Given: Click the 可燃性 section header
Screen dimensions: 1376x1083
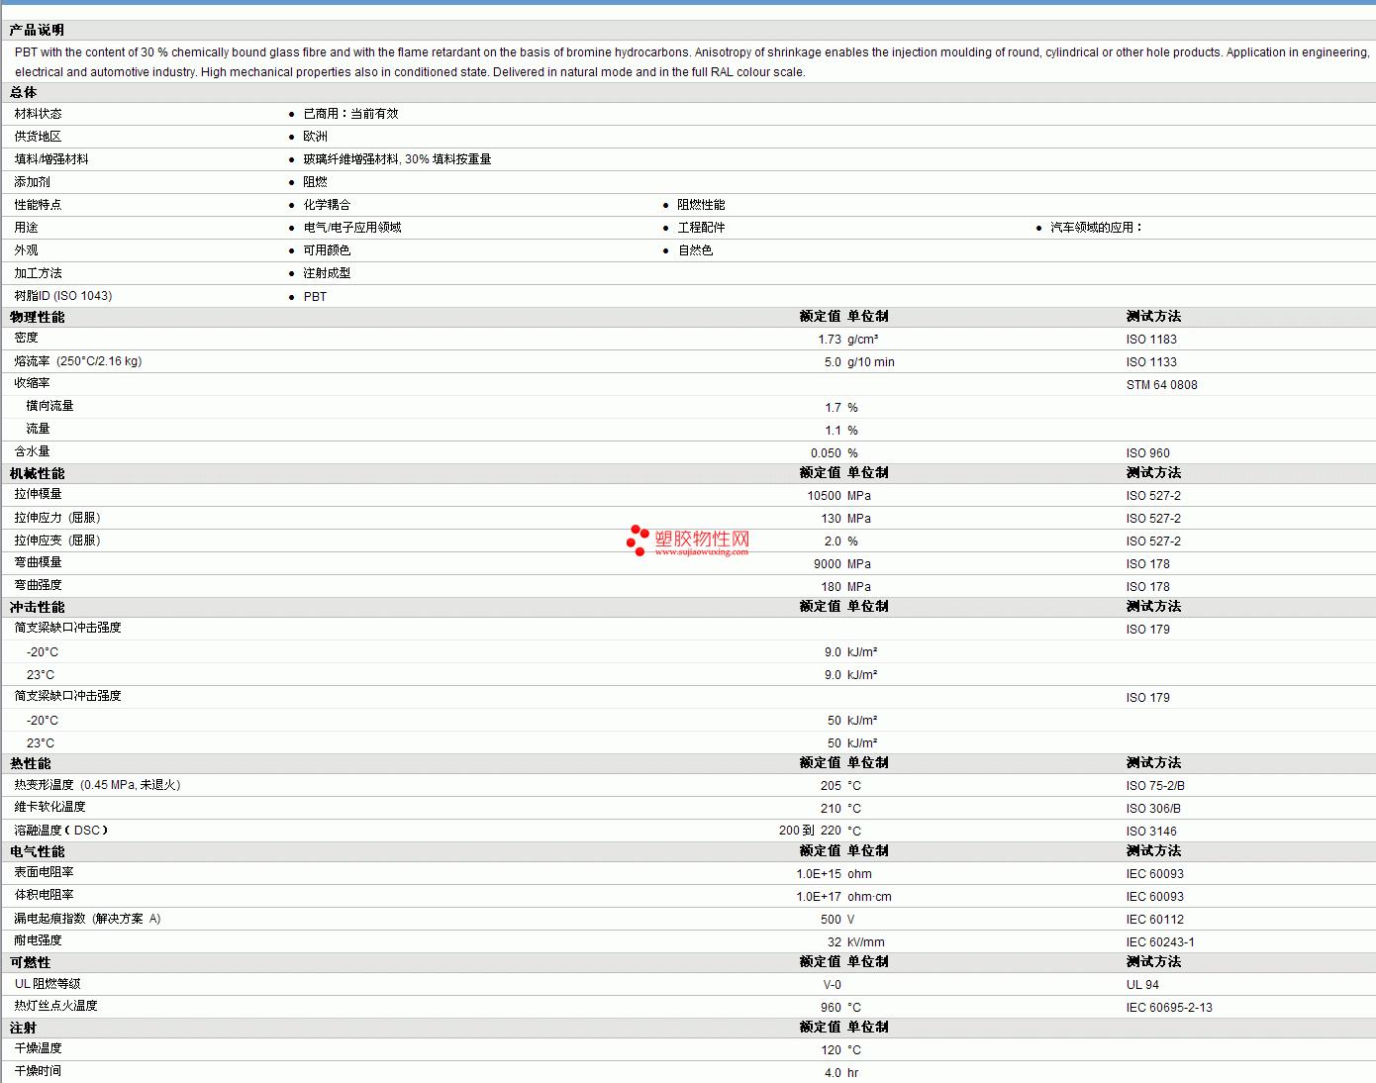Looking at the screenshot, I should [30, 962].
